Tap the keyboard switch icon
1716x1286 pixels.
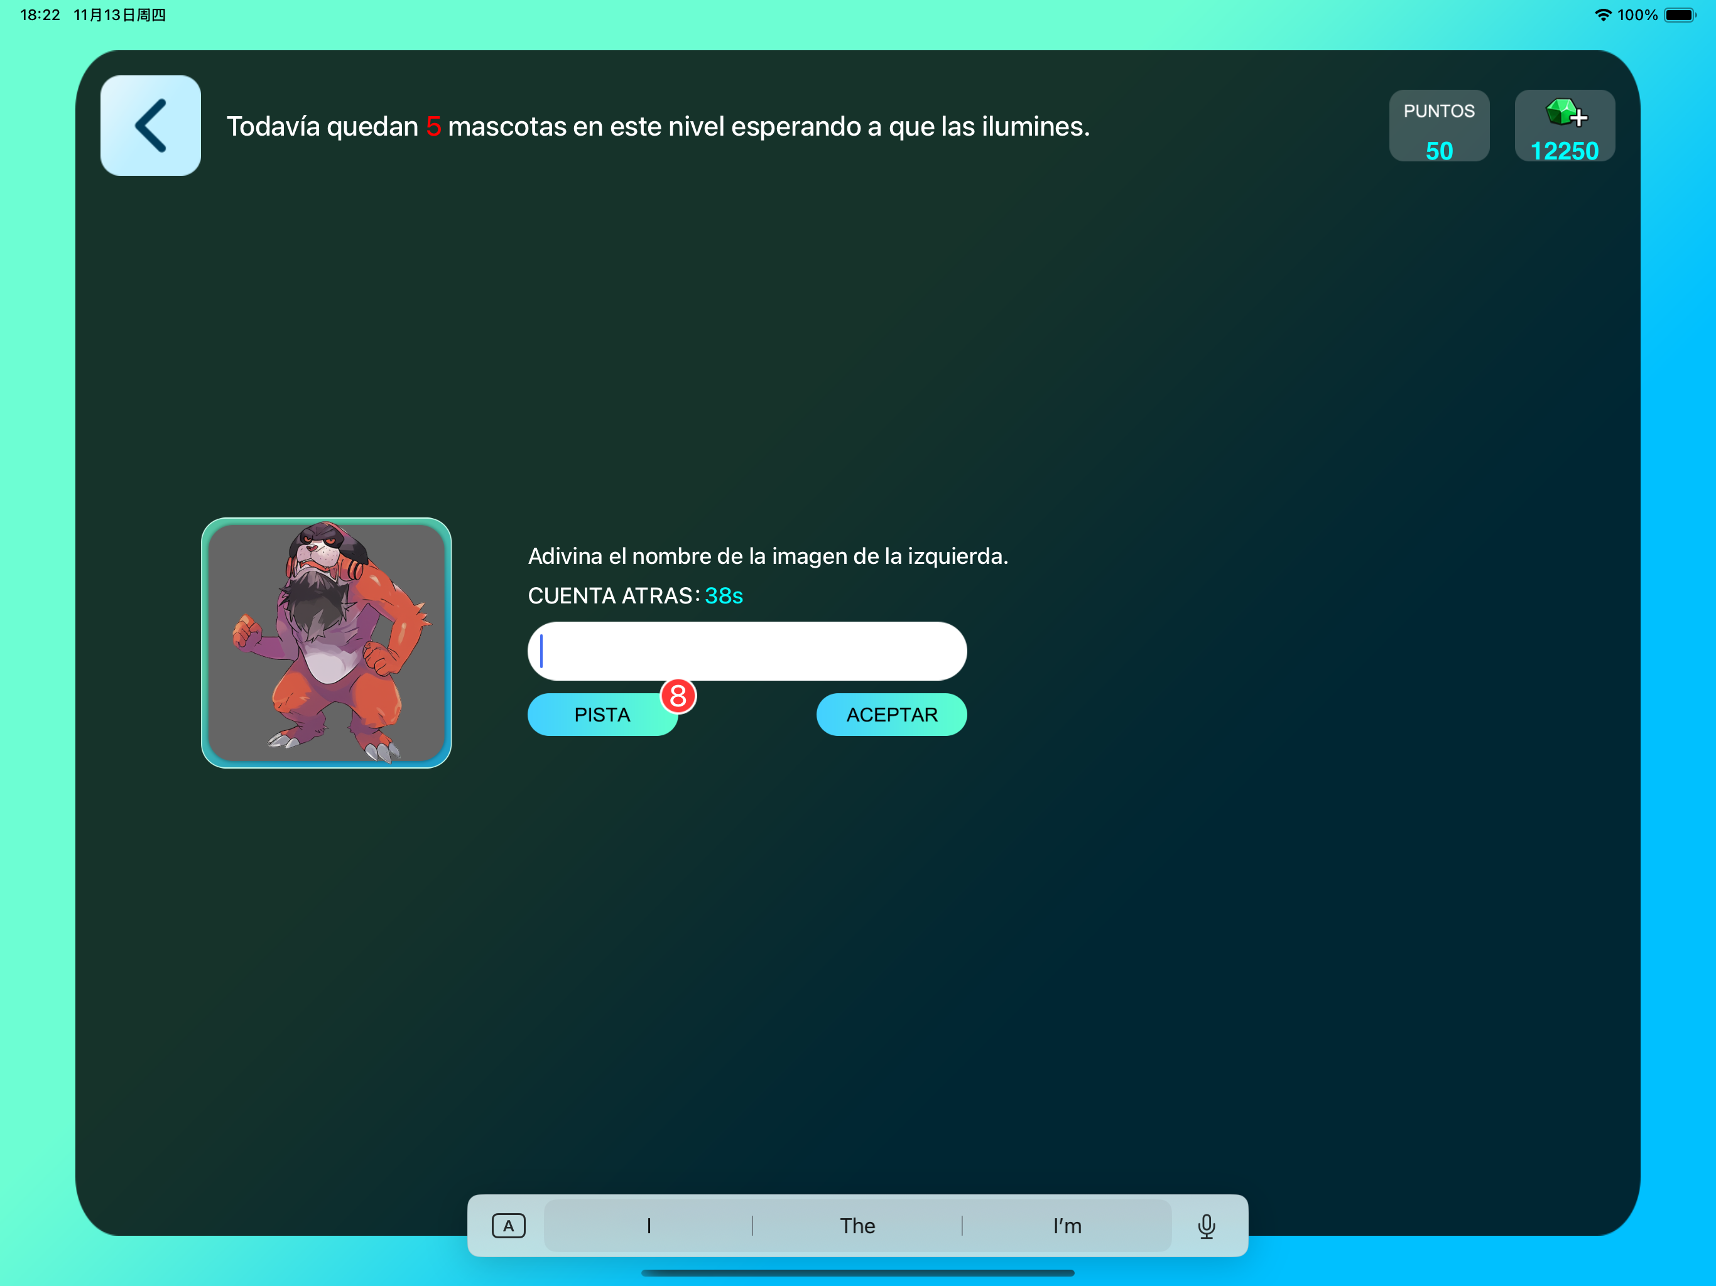[509, 1226]
